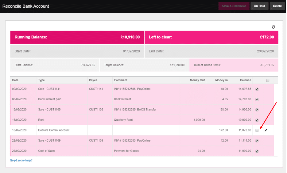Image resolution: width=287 pixels, height=173 pixels.
Task: Click the Type column header
Action: coord(41,80)
